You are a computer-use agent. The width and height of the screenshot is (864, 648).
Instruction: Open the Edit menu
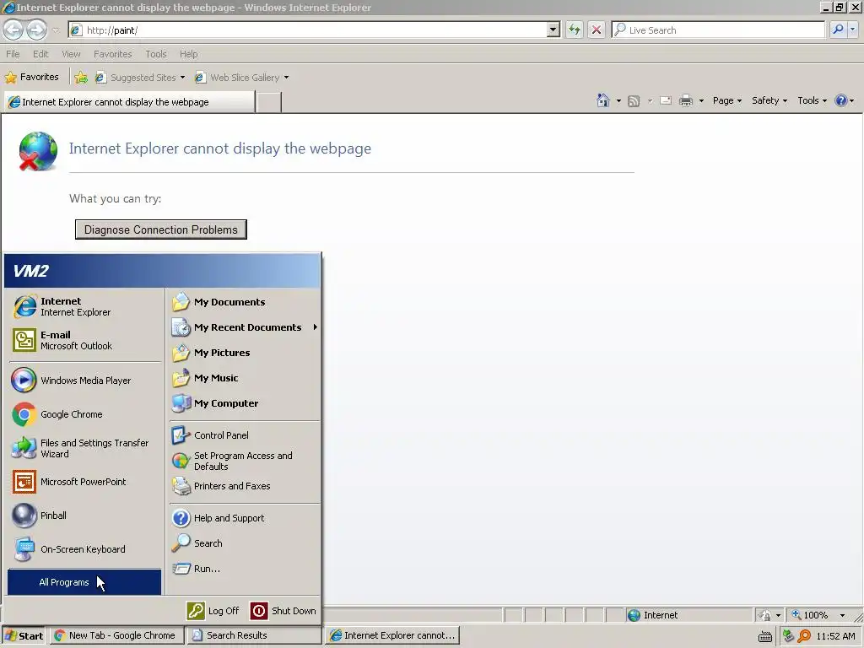click(40, 54)
